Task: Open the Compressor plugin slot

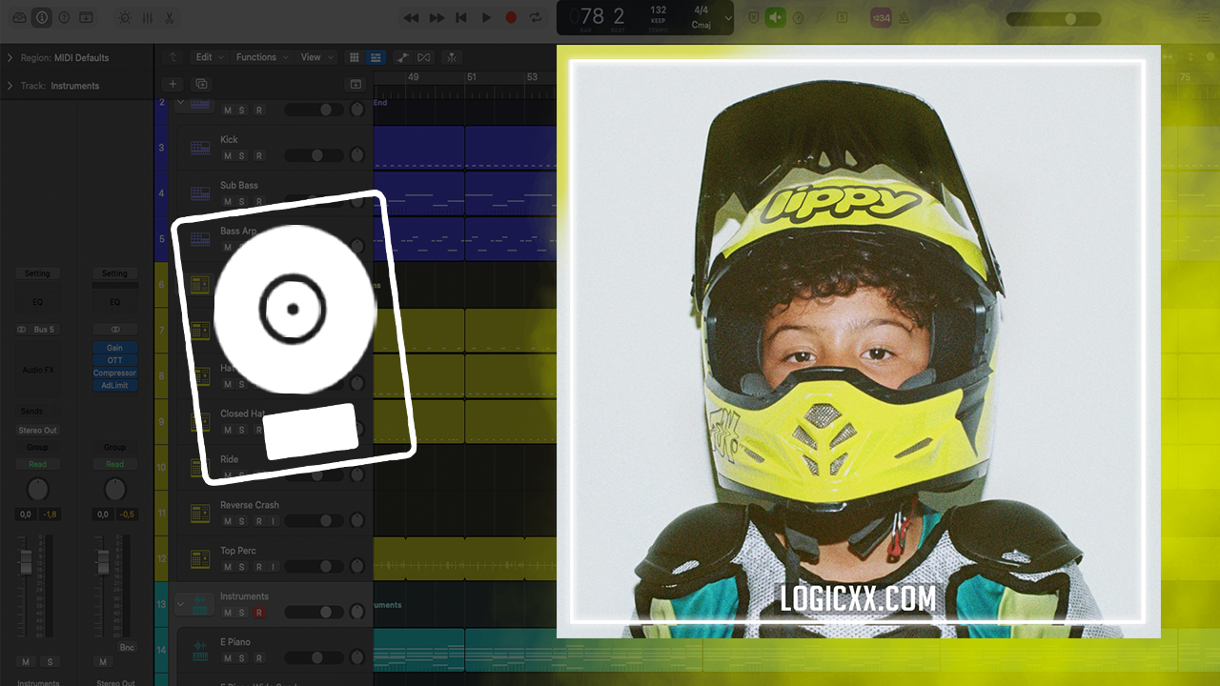Action: click(114, 373)
